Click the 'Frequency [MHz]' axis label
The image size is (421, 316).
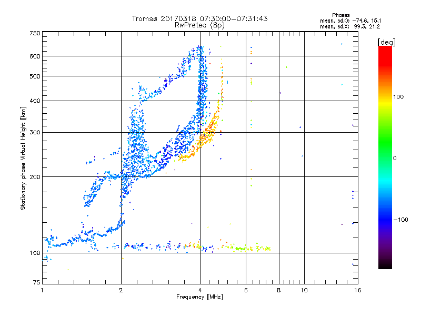pos(199,297)
